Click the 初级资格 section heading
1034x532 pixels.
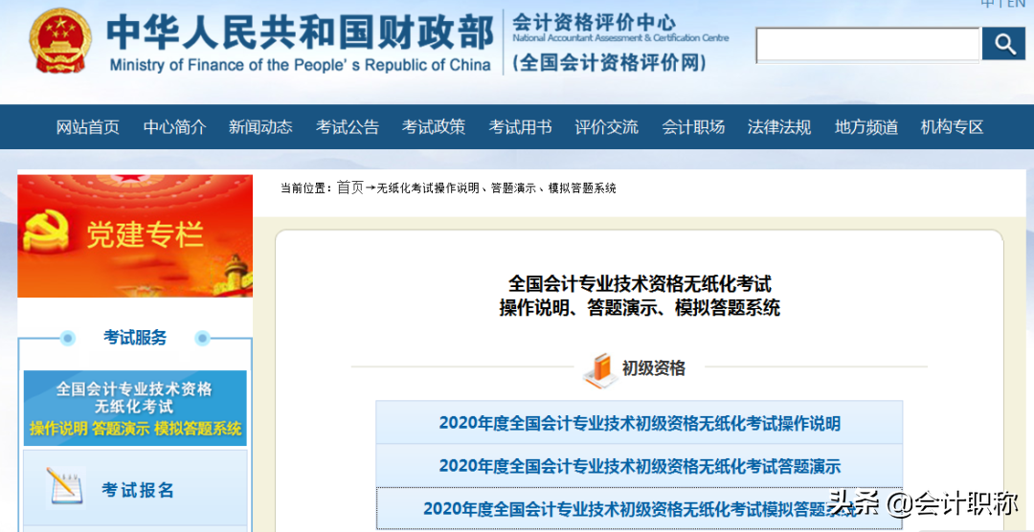pos(654,367)
